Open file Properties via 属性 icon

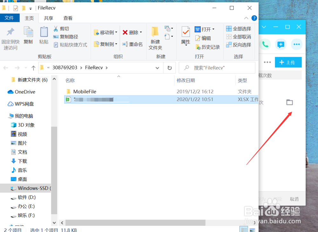coord(185,36)
